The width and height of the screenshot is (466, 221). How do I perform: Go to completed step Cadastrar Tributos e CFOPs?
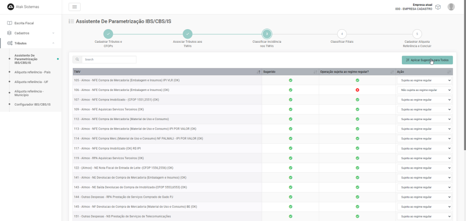[108, 34]
